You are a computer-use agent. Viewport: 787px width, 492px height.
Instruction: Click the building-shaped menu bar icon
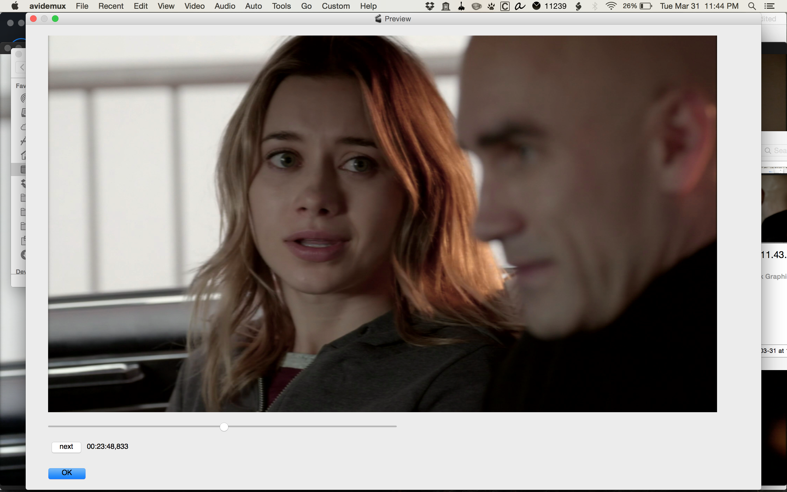point(446,6)
